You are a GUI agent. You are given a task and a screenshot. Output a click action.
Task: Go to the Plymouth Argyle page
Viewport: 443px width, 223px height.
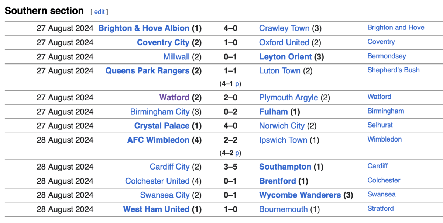288,98
